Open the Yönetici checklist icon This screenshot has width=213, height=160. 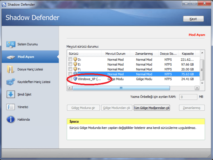point(11,107)
